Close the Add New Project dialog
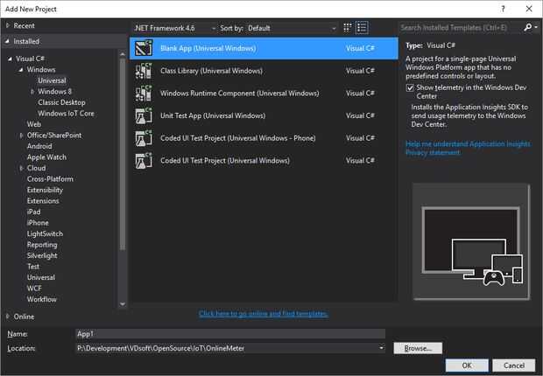543x376 pixels. click(529, 9)
